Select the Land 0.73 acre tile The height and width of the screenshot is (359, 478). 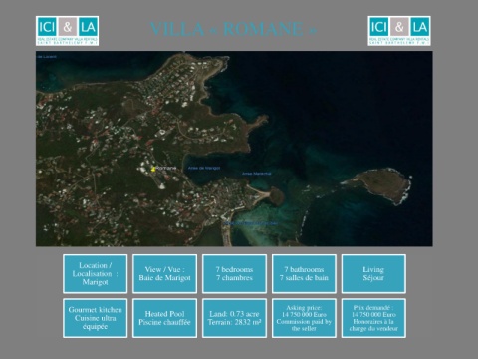[234, 318]
